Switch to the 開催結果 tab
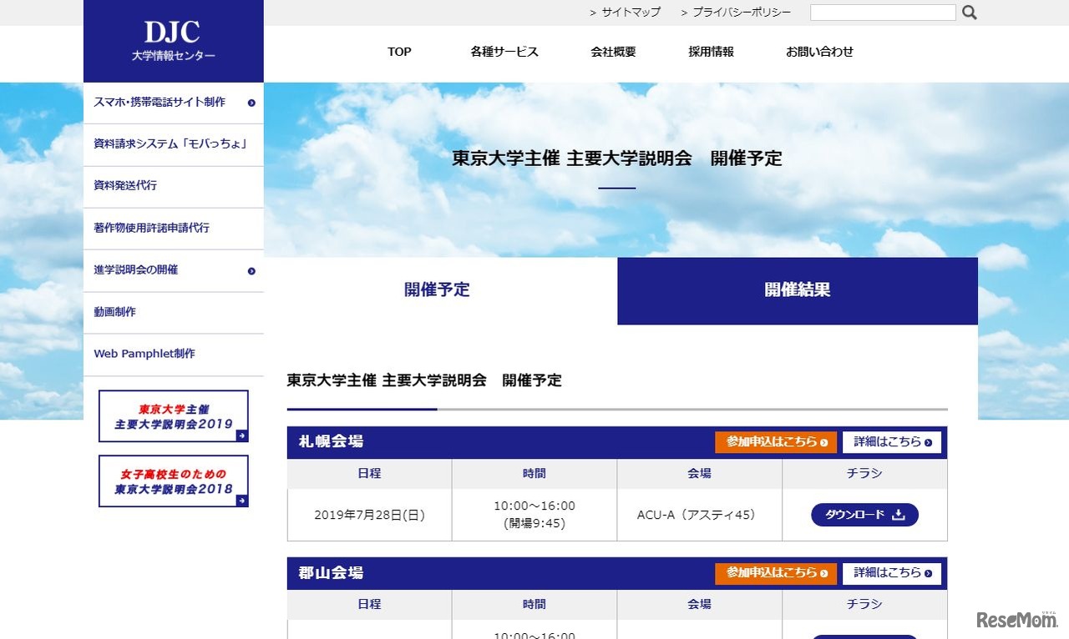Image resolution: width=1069 pixels, height=639 pixels. click(798, 290)
